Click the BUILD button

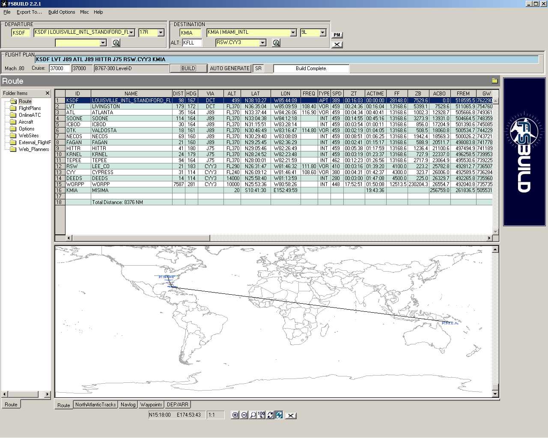pyautogui.click(x=188, y=68)
